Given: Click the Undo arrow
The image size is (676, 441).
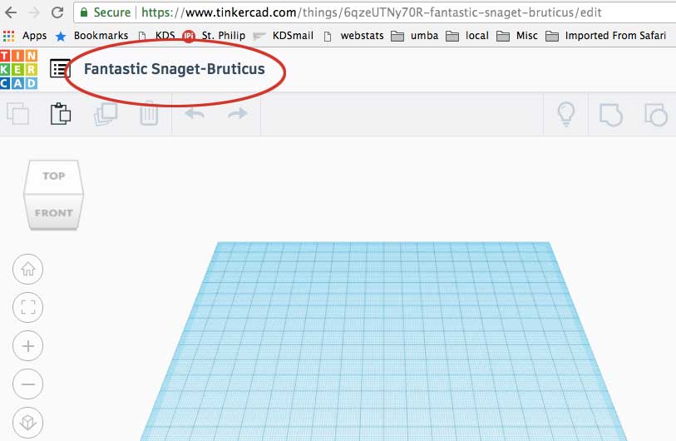Looking at the screenshot, I should [x=195, y=113].
